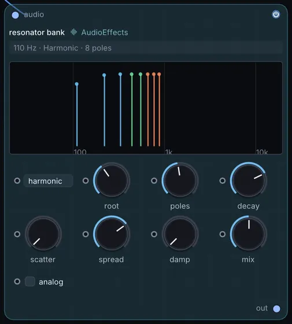Viewport: 292px width, 324px height.
Task: Click the 'damp' knob label
Action: (180, 260)
